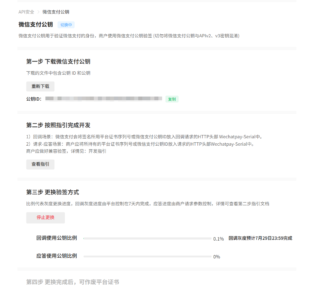The height and width of the screenshot is (290, 336).
Task: Click the 2）请求-应答场景 instruction line
Action: point(140,144)
